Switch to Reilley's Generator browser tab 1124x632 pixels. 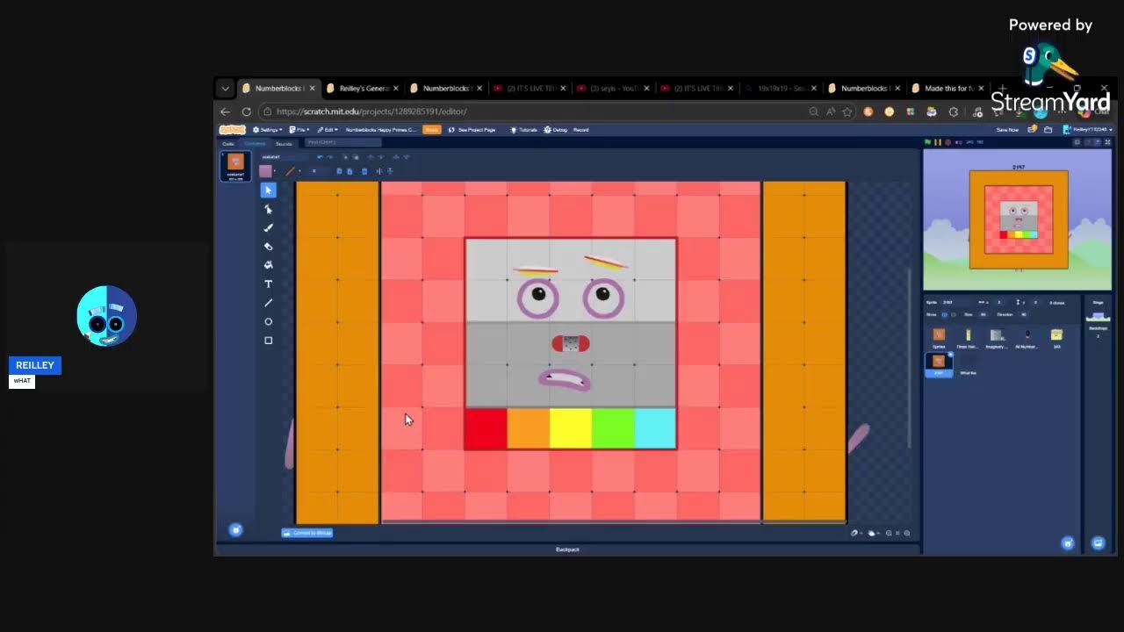coord(363,89)
